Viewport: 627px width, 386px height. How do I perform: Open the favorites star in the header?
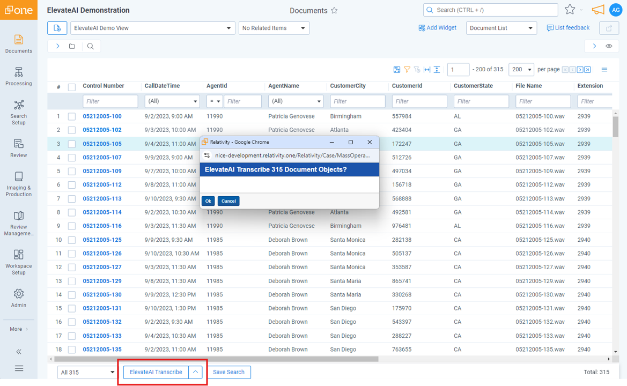(570, 10)
